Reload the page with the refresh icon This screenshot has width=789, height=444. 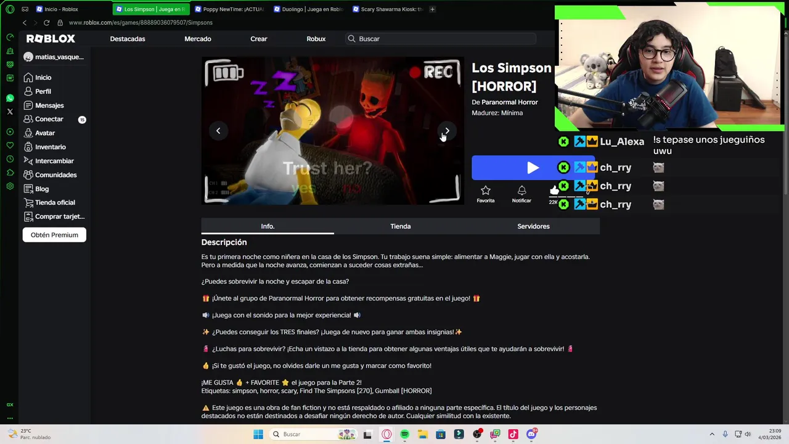[x=46, y=22]
